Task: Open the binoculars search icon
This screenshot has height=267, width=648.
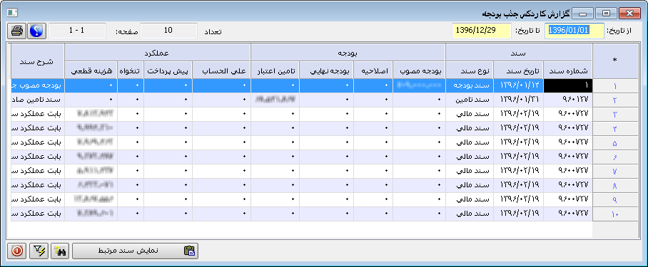Action: [x=60, y=251]
